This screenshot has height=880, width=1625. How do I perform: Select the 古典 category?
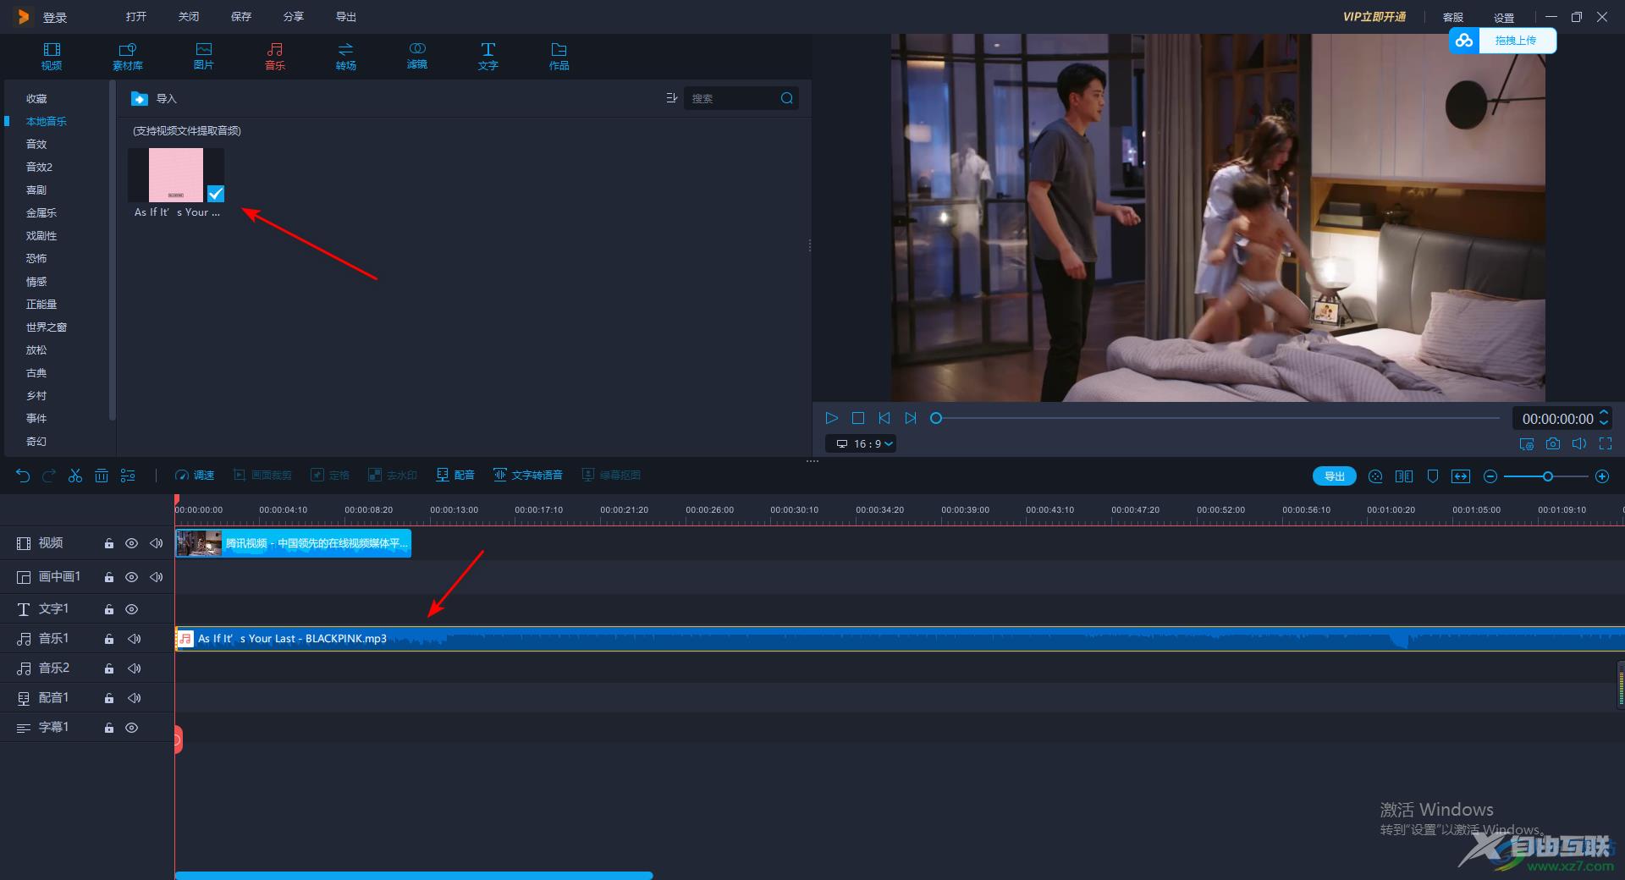36,373
